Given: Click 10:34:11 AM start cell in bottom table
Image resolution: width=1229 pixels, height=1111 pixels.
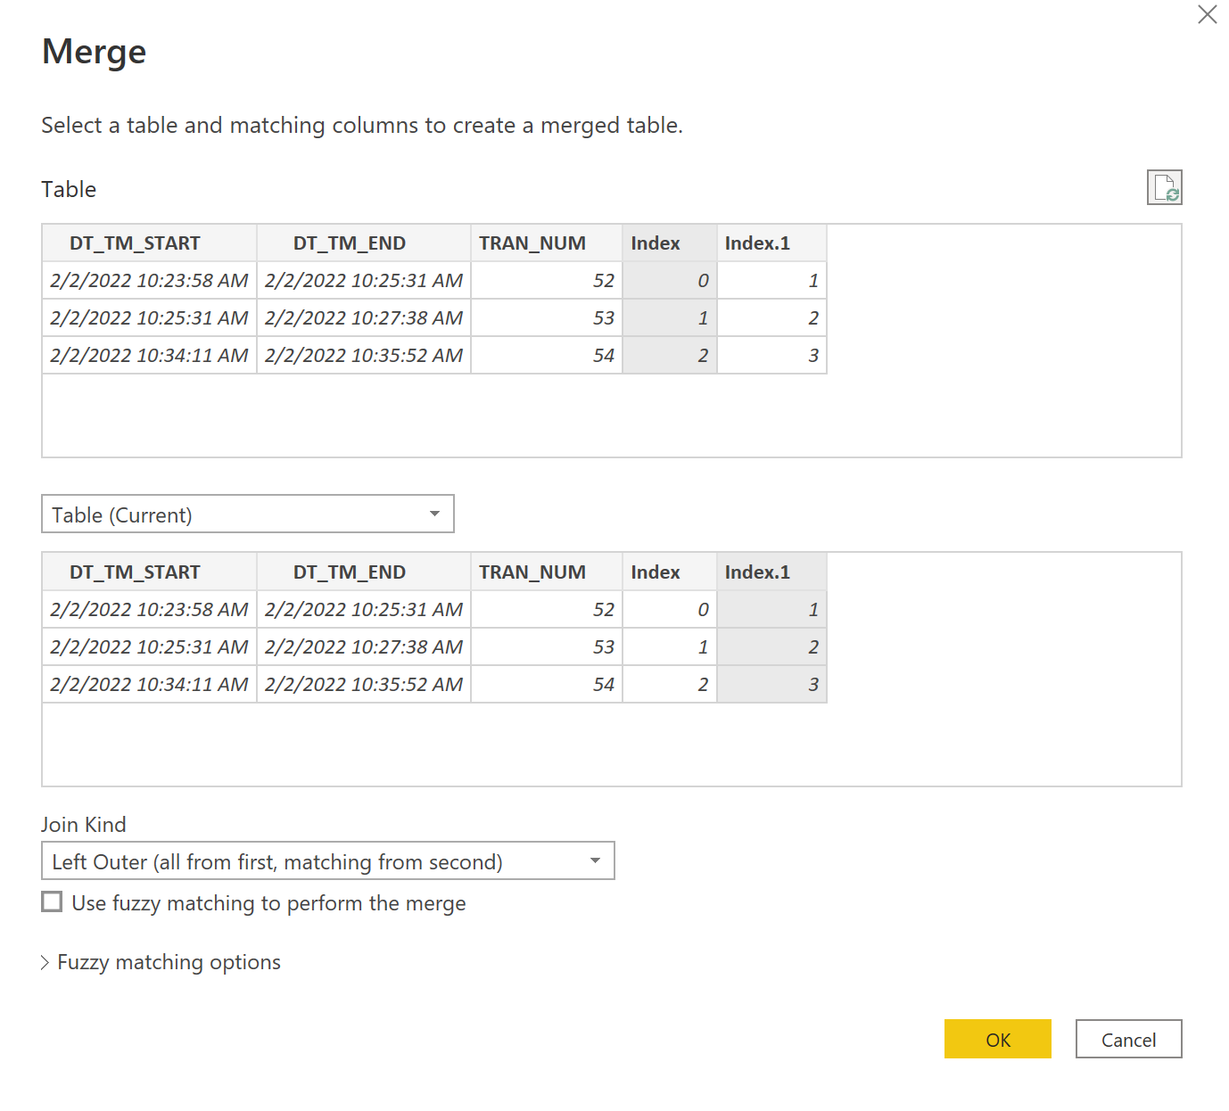Looking at the screenshot, I should (150, 685).
